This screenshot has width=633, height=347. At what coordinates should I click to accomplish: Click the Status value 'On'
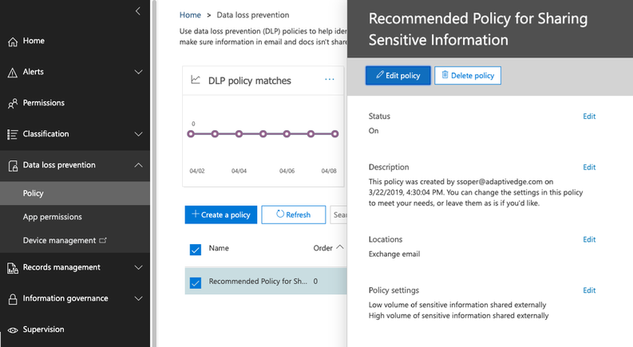pos(374,131)
